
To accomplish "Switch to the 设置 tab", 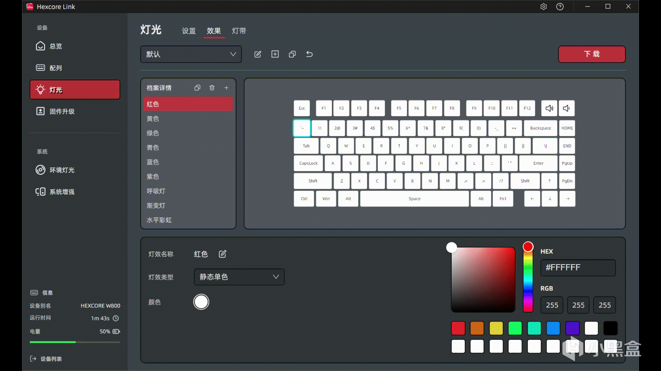I will pyautogui.click(x=189, y=31).
